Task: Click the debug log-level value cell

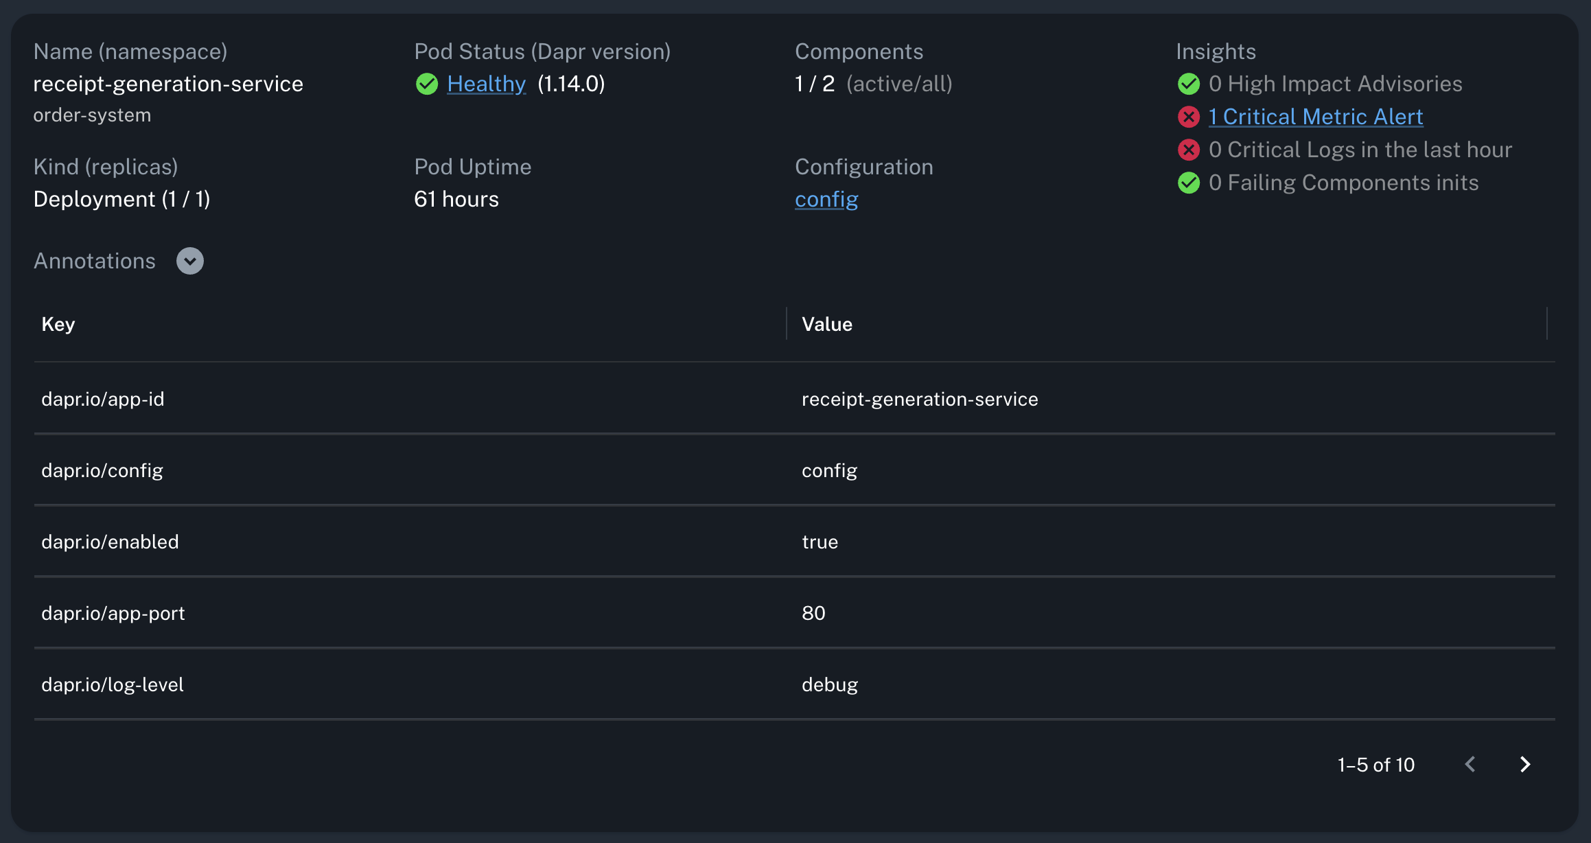Action: pyautogui.click(x=829, y=684)
